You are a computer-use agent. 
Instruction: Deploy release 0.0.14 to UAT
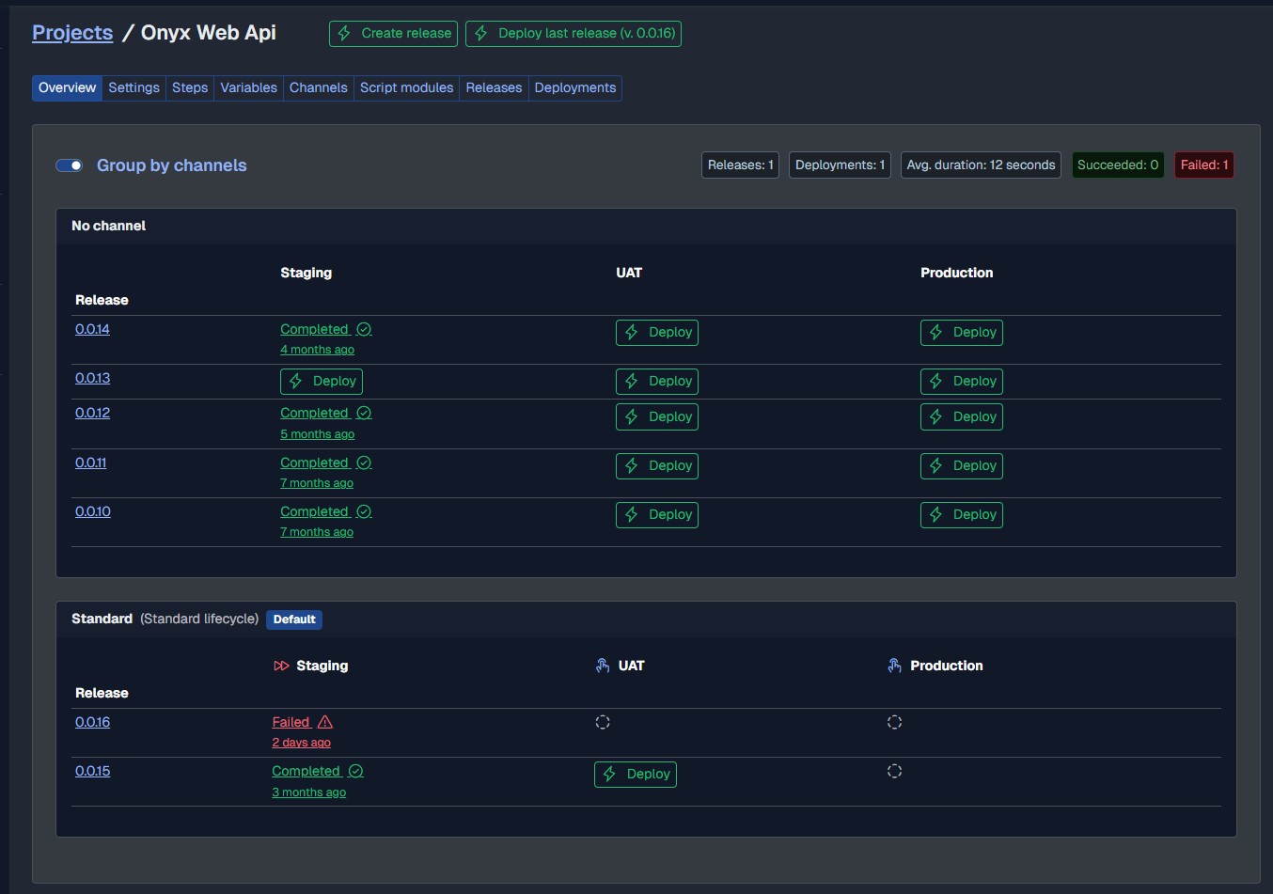[657, 332]
